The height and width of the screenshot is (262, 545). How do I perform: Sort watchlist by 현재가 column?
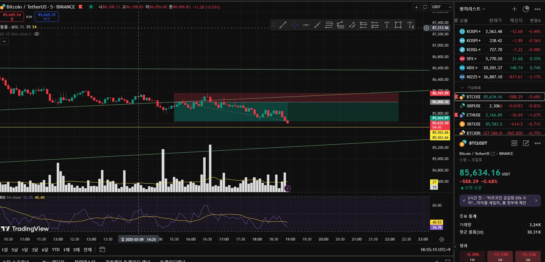[496, 20]
